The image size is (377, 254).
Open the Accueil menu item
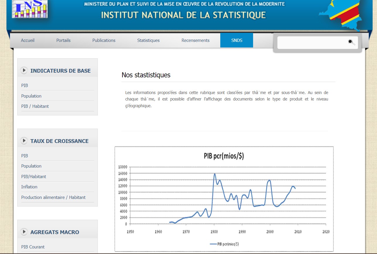(28, 40)
